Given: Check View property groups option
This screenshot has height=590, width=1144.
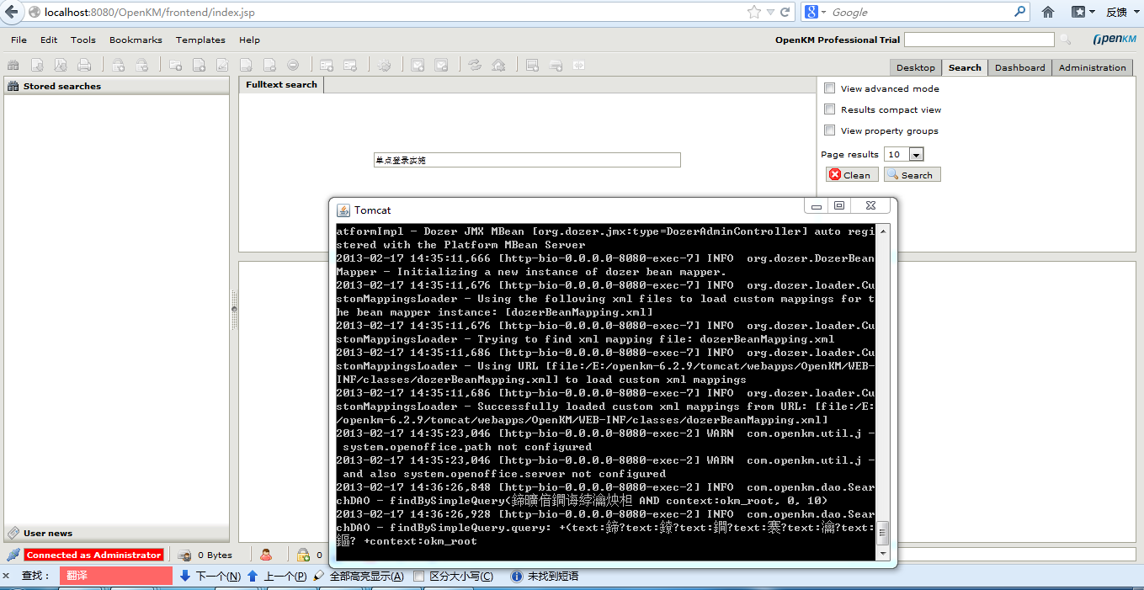Looking at the screenshot, I should point(829,130).
